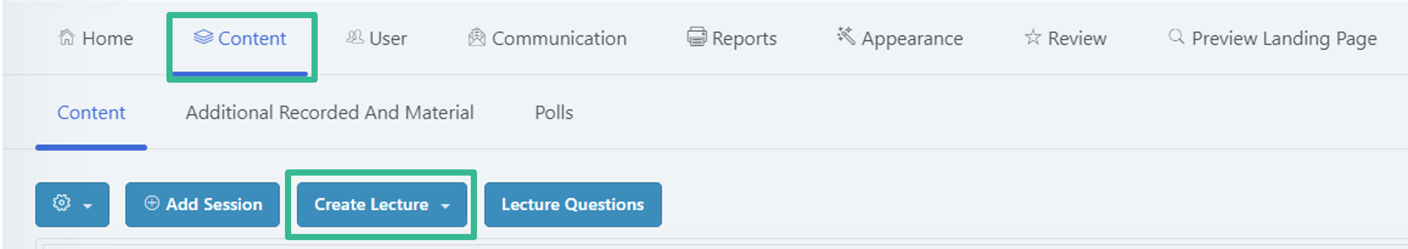This screenshot has height=249, width=1408.
Task: Open the Create Lecture dropdown caret
Action: 446,206
